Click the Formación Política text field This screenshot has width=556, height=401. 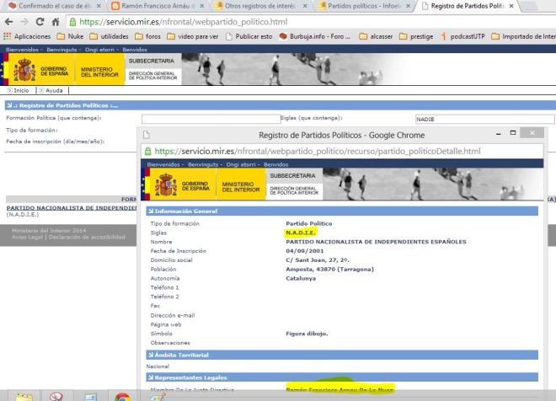(x=209, y=119)
